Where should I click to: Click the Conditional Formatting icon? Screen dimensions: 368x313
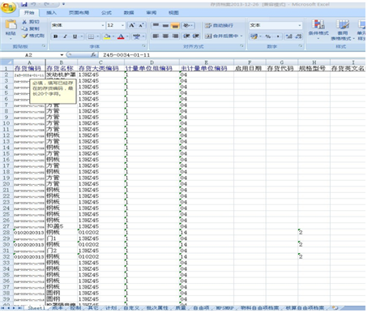318,24
